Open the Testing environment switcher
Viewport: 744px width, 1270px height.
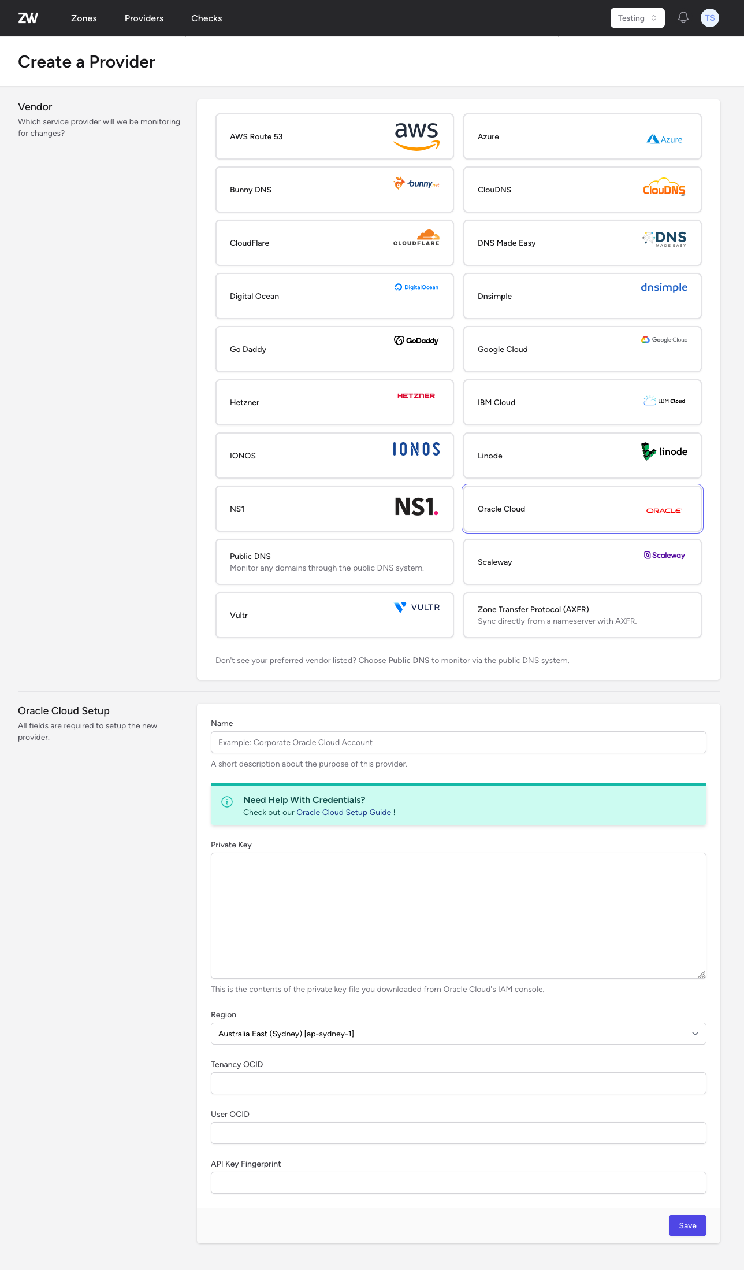coord(637,18)
